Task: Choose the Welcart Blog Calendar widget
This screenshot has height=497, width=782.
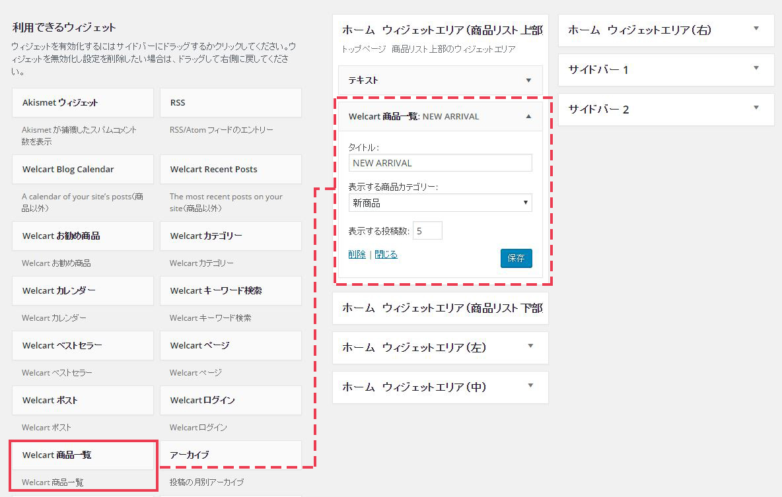Action: click(83, 170)
